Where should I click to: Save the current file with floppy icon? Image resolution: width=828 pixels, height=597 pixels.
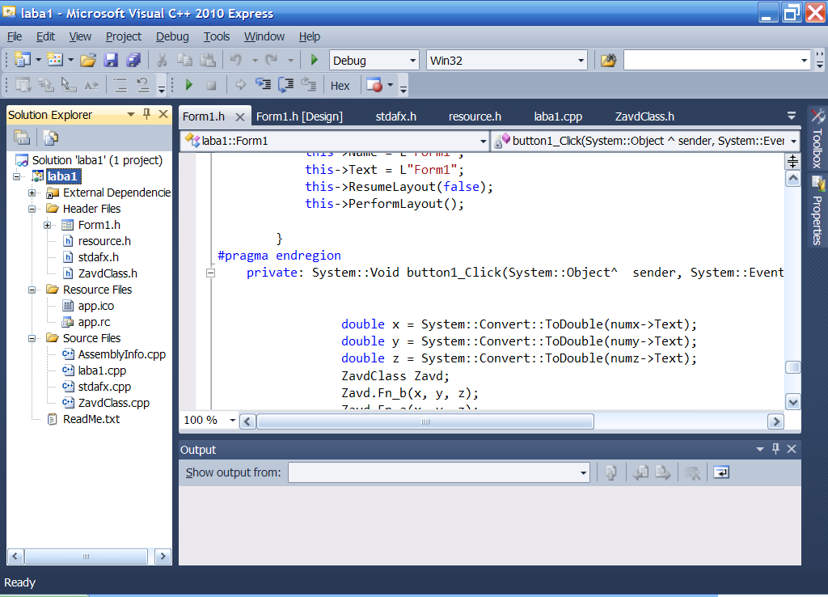tap(111, 60)
